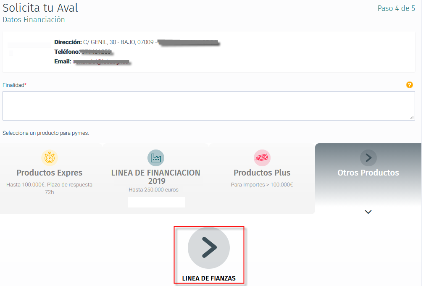Select the pink money icon for Productos Plus

pos(262,157)
